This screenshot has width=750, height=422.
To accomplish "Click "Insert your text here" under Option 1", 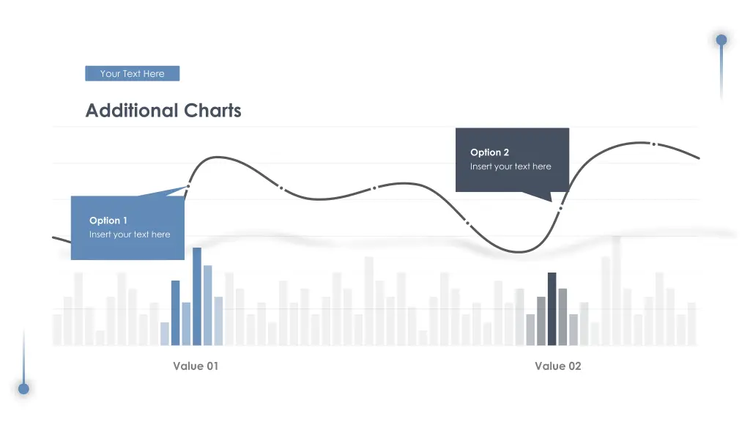I will pos(130,234).
